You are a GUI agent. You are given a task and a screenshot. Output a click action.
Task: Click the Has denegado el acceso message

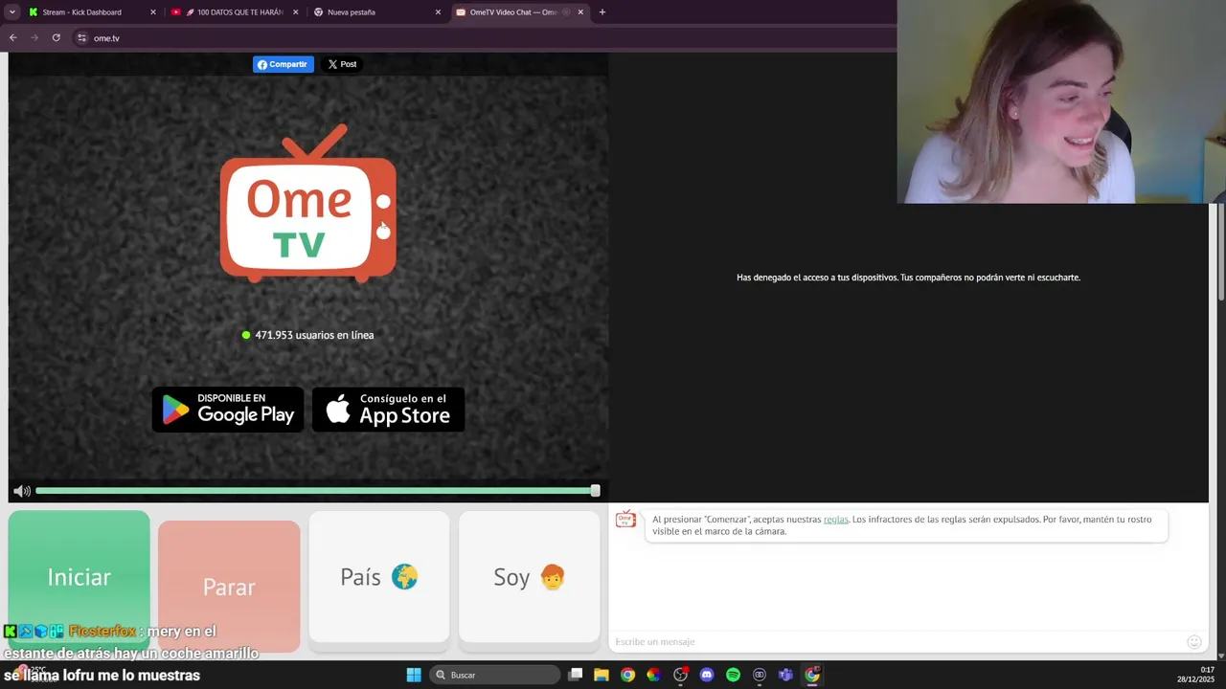click(908, 278)
